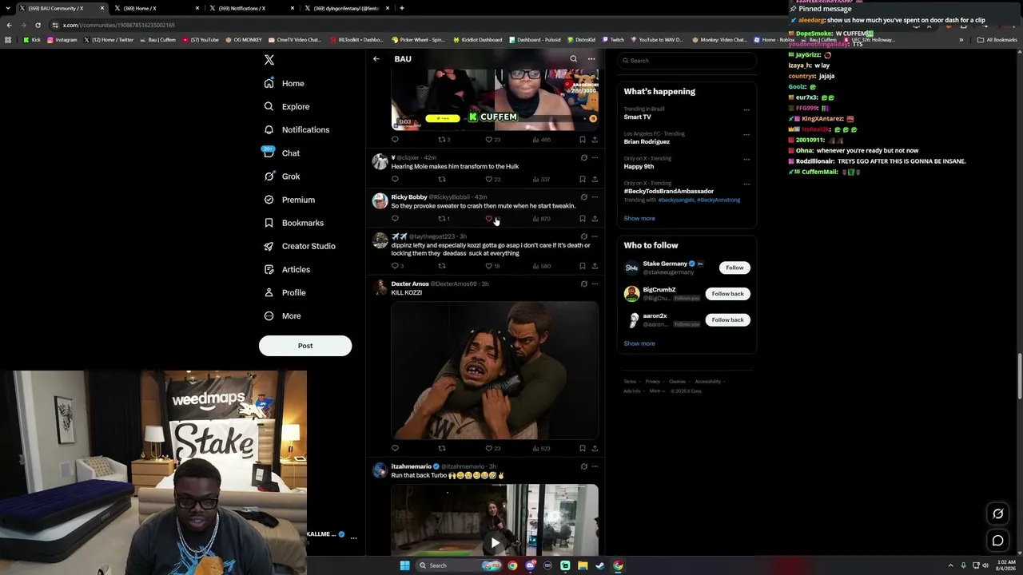This screenshot has width=1023, height=575.
Task: Follow back aaron2x
Action: (727, 320)
